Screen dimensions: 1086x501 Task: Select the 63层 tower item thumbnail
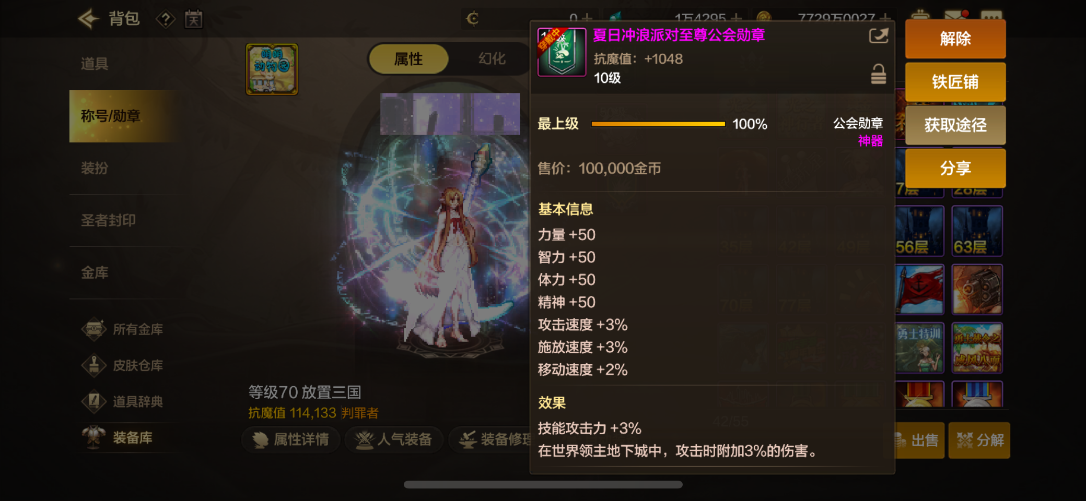977,231
